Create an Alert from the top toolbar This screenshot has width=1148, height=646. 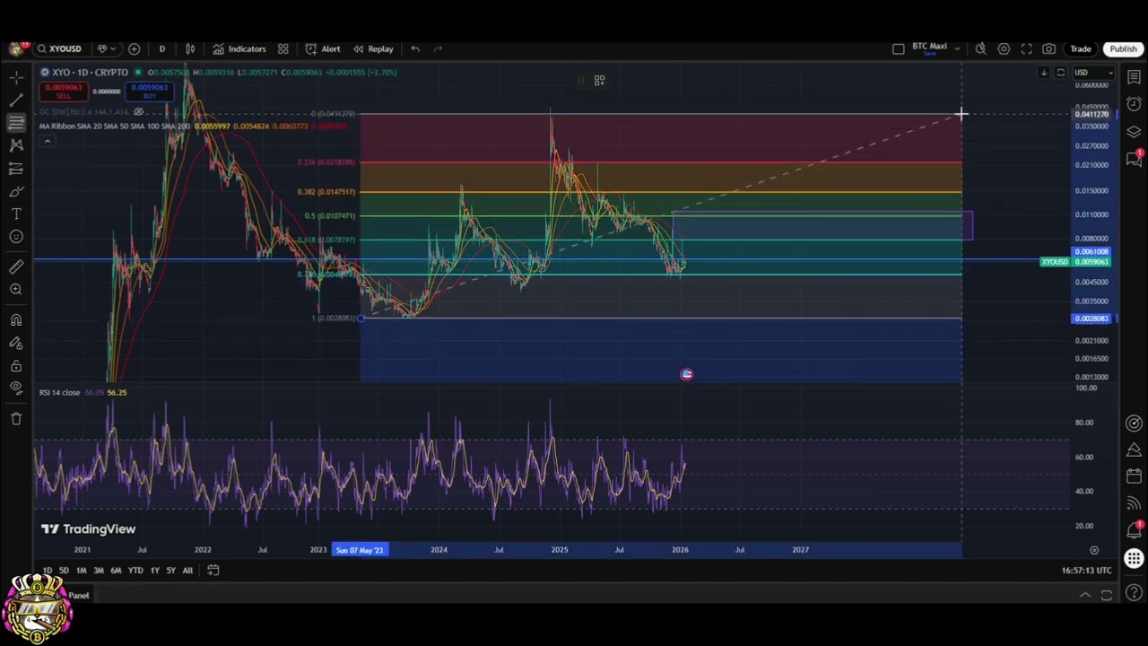(322, 48)
